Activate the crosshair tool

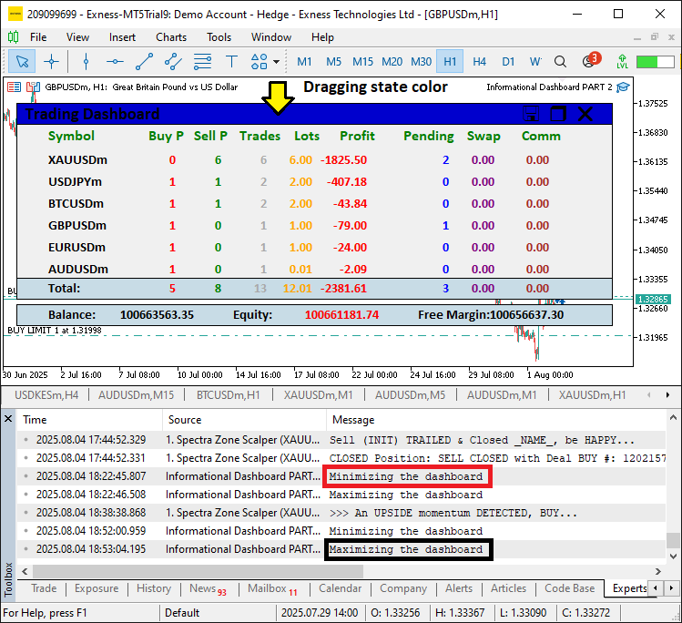[51, 61]
